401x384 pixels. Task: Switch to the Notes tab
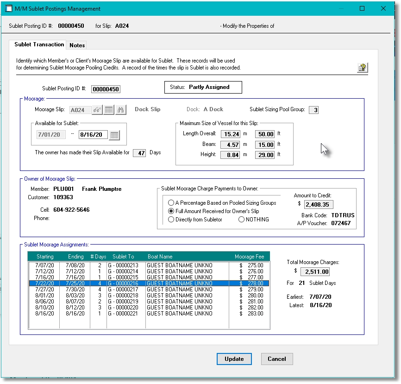point(76,45)
